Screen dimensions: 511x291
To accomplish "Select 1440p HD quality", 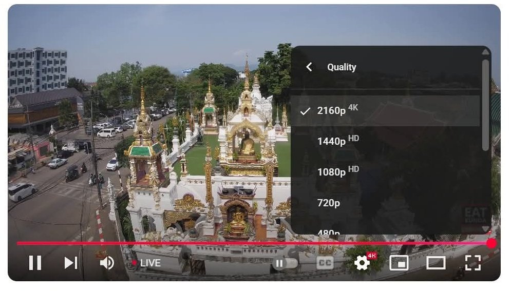I will tap(385, 141).
